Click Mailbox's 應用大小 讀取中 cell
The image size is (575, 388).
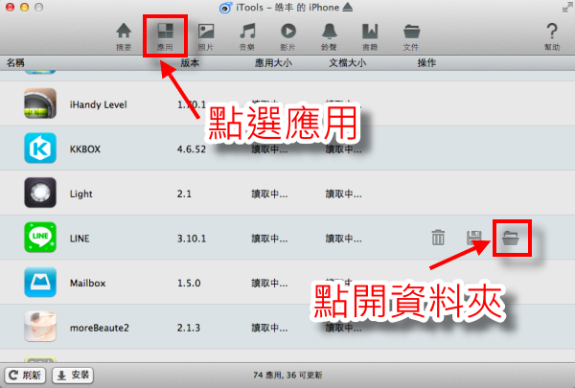[x=269, y=284]
